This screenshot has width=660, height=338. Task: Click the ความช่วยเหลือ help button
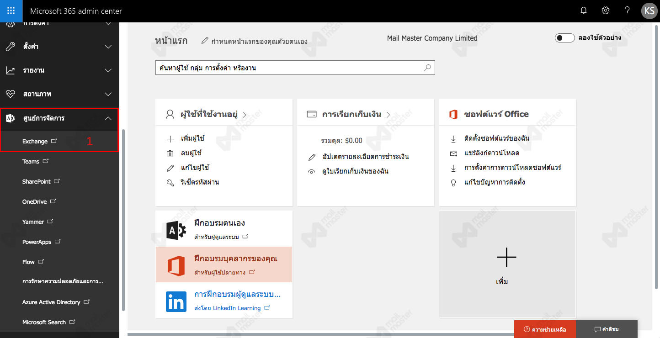(545, 329)
